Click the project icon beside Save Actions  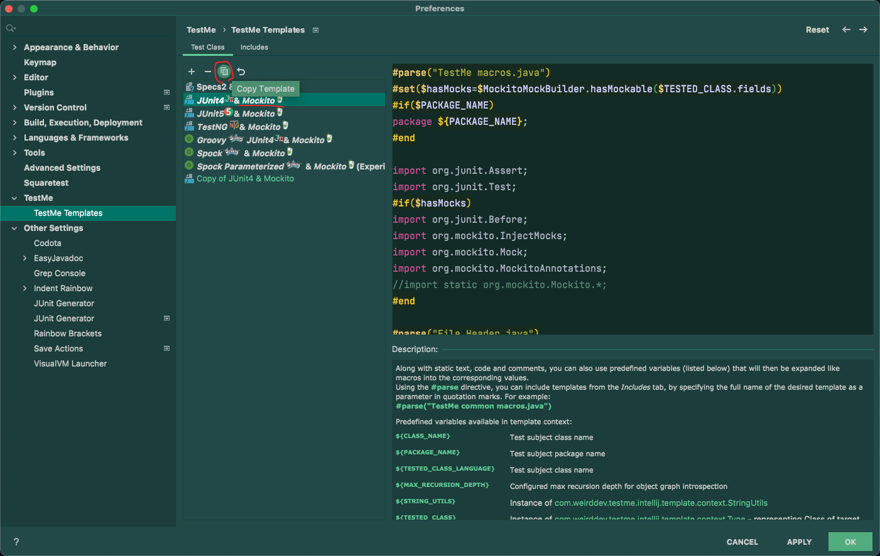click(x=166, y=348)
